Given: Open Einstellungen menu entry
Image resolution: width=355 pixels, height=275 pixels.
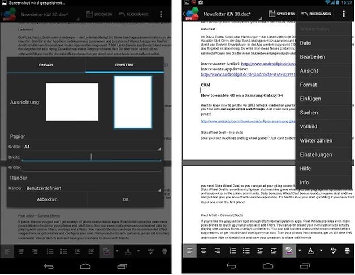Looking at the screenshot, I should (x=324, y=154).
